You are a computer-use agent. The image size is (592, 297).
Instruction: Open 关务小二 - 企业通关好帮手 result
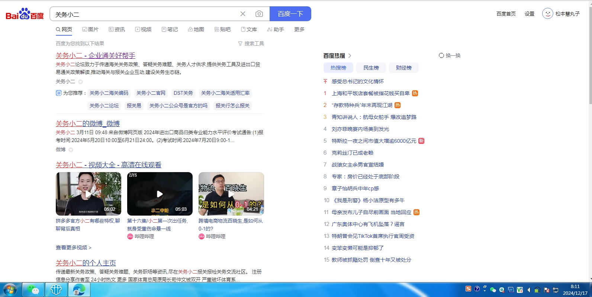[x=96, y=55]
